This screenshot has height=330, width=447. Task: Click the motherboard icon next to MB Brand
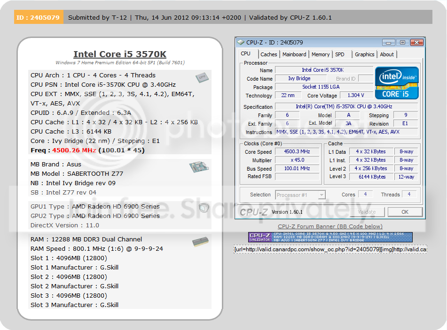199,166
